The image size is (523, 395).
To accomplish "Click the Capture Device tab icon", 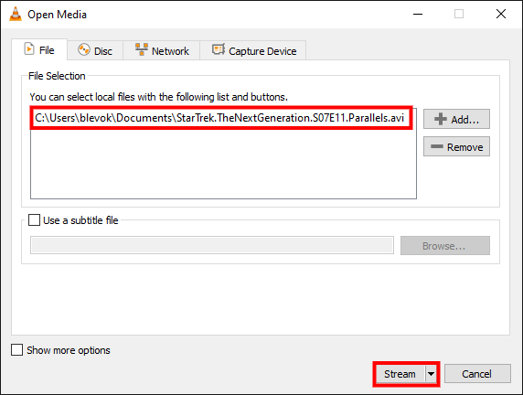I will click(219, 49).
